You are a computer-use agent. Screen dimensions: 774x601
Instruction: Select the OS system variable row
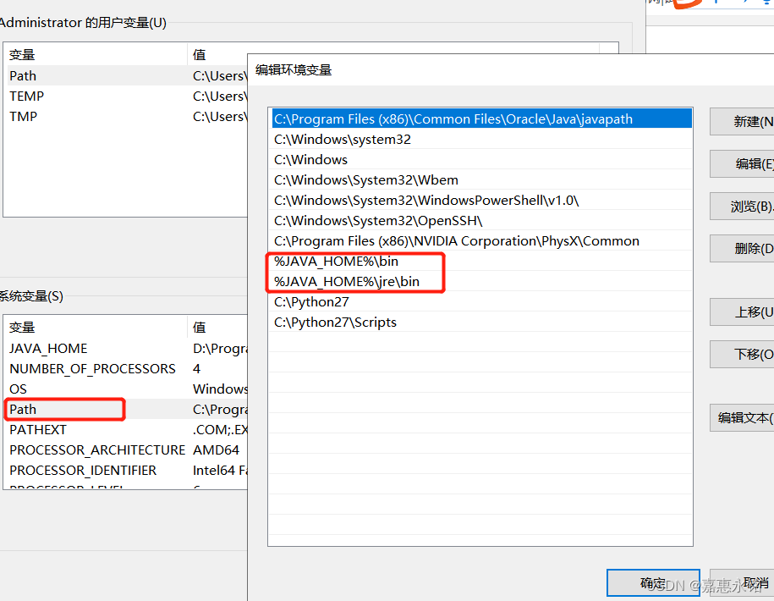126,389
